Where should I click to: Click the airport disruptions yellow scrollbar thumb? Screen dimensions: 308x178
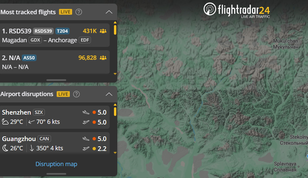(x=115, y=112)
